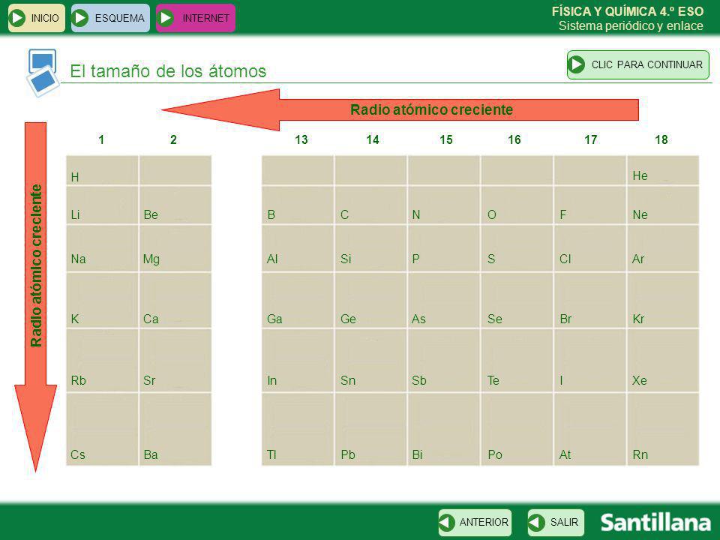Select the Sn element cell
The image size is (720, 540).
(x=371, y=361)
